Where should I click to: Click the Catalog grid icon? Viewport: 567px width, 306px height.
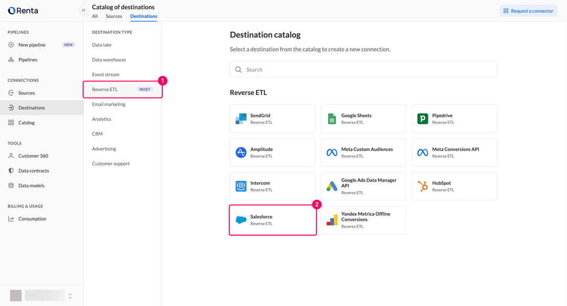(x=11, y=123)
